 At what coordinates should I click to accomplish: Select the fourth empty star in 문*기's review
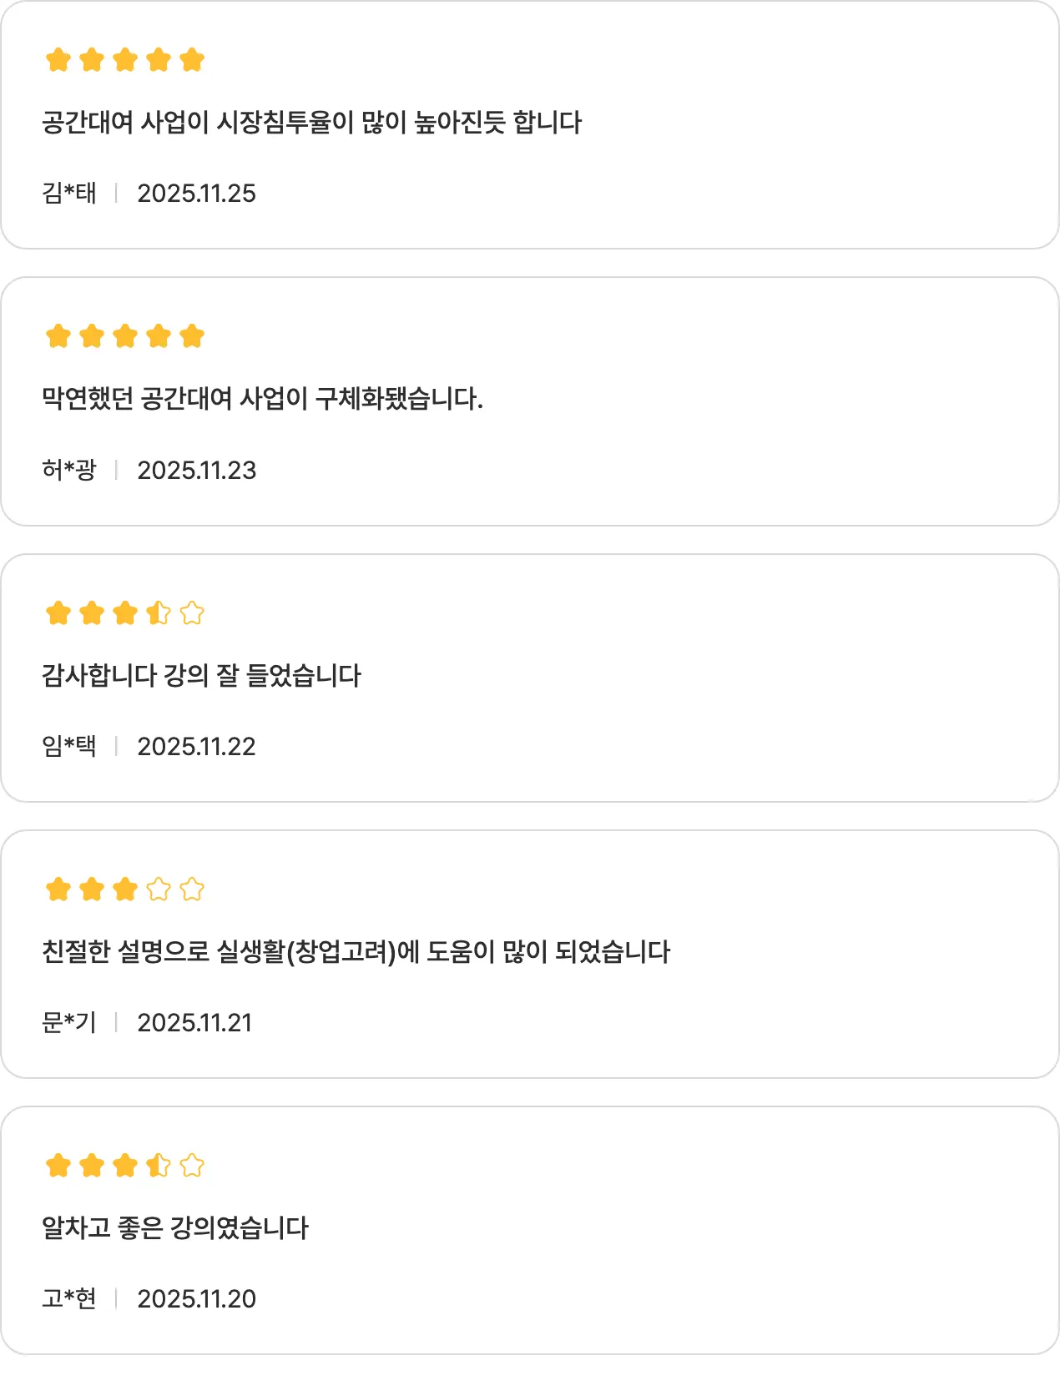(159, 890)
